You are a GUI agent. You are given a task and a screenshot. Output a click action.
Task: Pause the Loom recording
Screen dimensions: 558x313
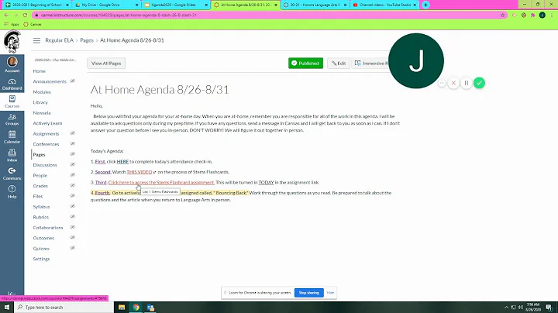(467, 83)
